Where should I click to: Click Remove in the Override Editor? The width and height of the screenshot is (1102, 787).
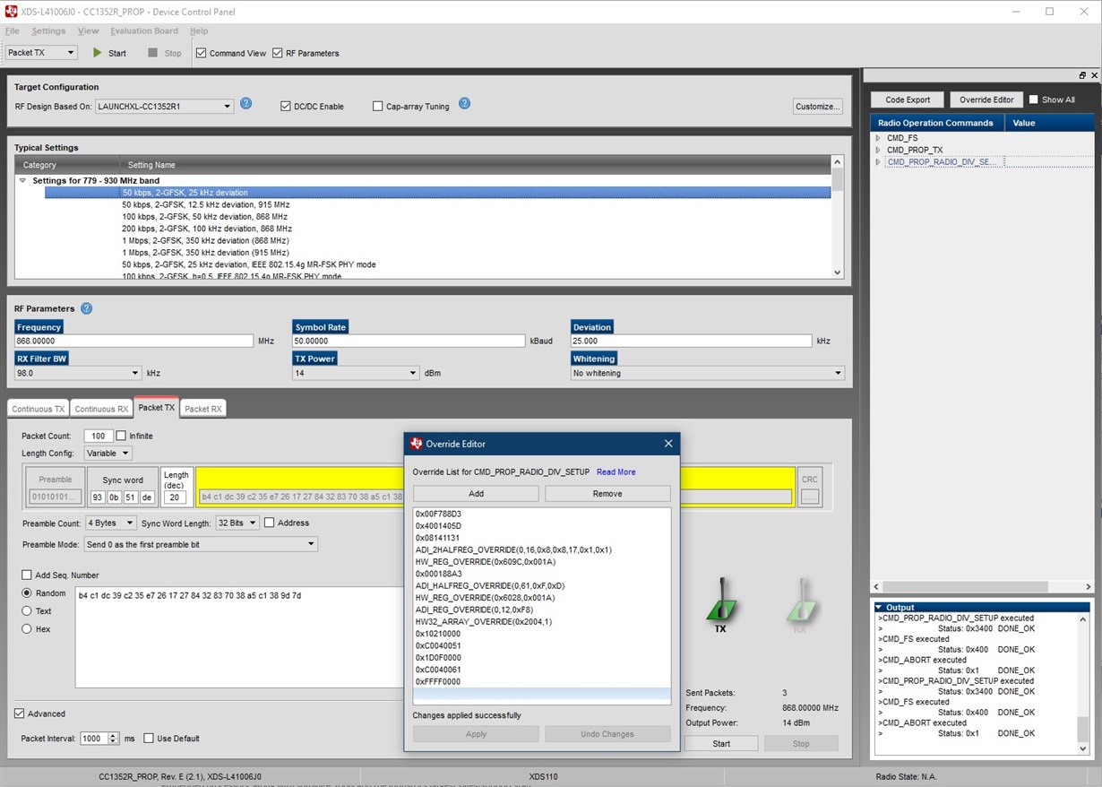[x=607, y=494]
